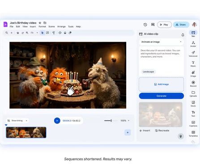Click the purple Vids app logo
This screenshot has width=200, height=164.
click(5, 24)
